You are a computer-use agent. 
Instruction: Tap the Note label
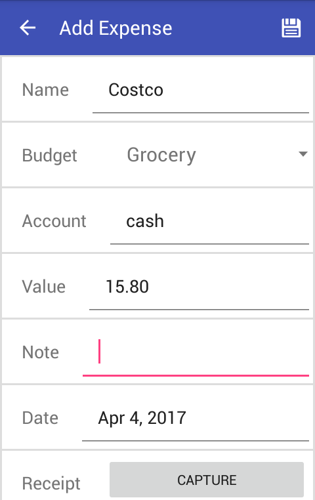click(41, 352)
